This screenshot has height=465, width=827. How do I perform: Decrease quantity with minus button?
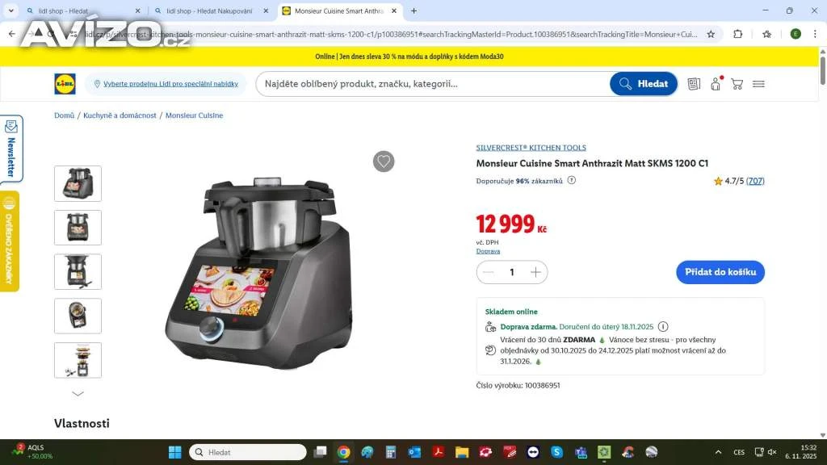[x=489, y=272]
